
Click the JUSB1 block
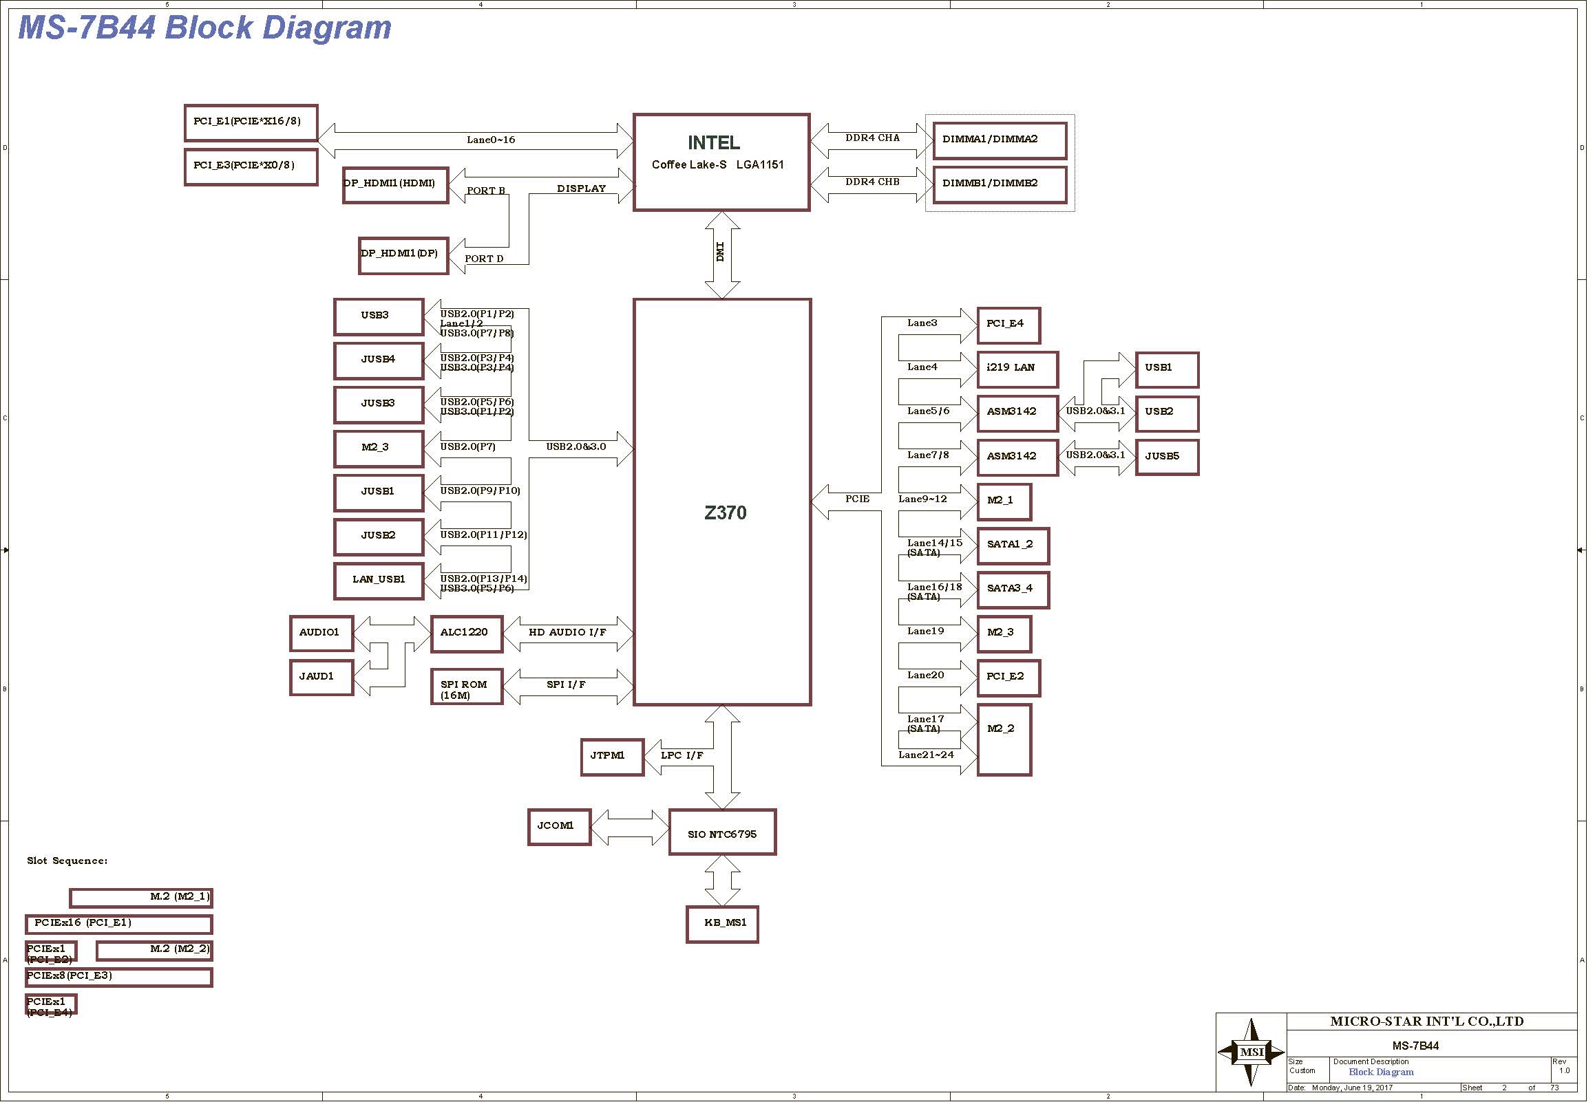pyautogui.click(x=380, y=495)
